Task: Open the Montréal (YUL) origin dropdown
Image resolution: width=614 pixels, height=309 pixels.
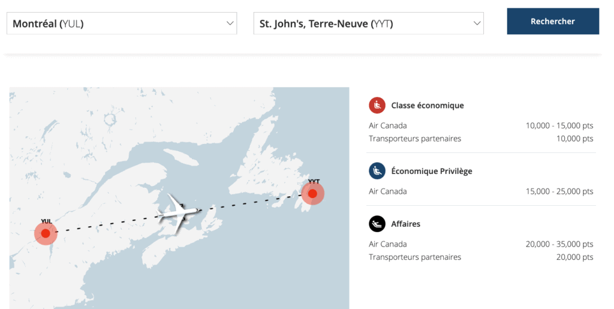Action: click(122, 23)
